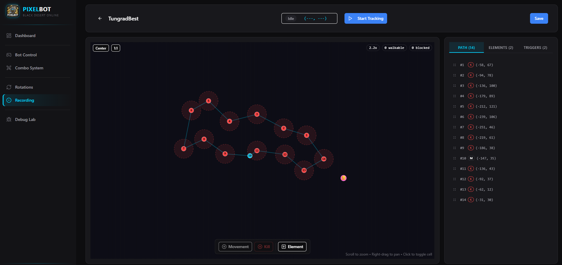Select path coordinates (-136, 43)
The image size is (562, 265).
click(485, 169)
